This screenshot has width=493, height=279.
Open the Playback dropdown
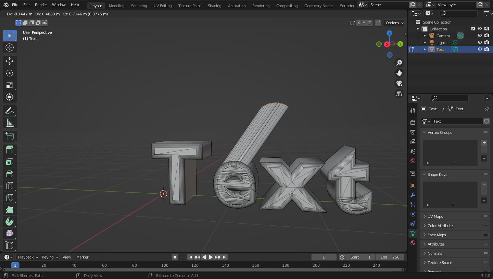pyautogui.click(x=28, y=257)
